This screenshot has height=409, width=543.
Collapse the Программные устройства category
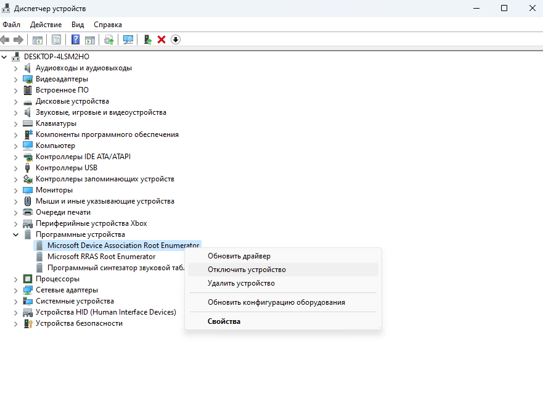click(16, 234)
